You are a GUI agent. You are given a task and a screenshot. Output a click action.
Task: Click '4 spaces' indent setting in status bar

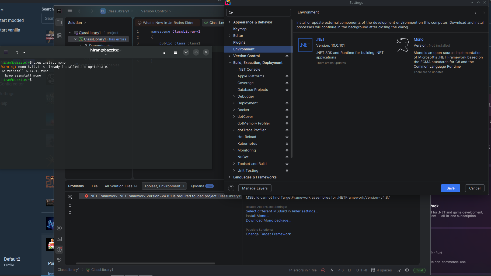pyautogui.click(x=382, y=270)
